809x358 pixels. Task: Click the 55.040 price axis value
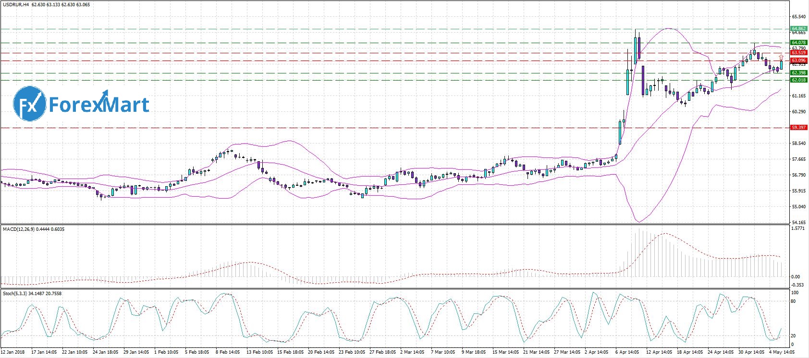(798, 207)
